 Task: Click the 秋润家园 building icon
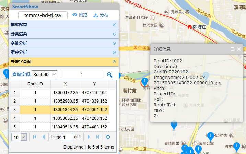click(162, 25)
